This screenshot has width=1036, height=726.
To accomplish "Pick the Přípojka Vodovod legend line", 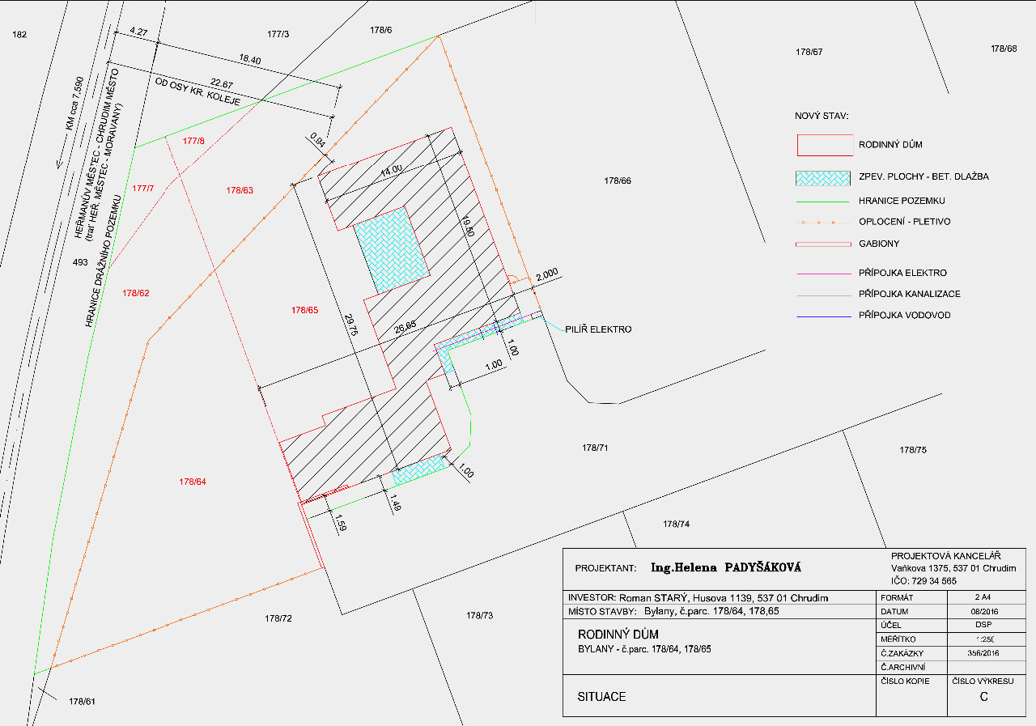I will click(825, 316).
